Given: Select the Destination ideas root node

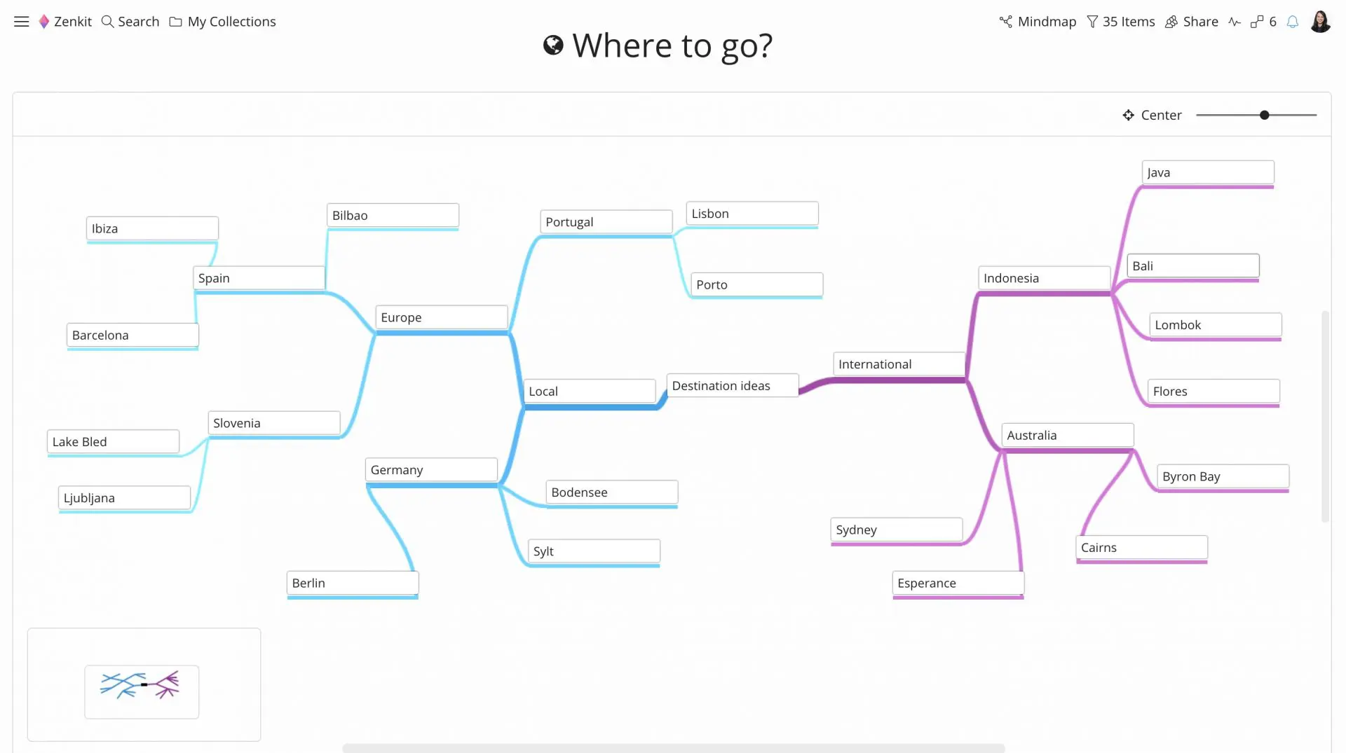Looking at the screenshot, I should coord(733,386).
